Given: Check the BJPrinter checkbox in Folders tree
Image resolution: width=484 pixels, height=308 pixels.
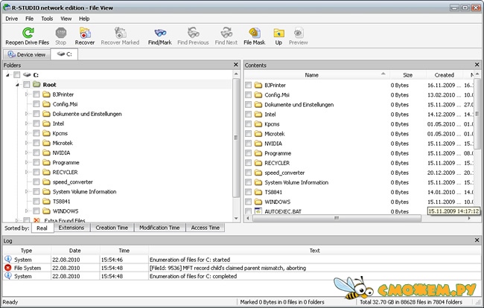Looking at the screenshot, I should [x=36, y=94].
